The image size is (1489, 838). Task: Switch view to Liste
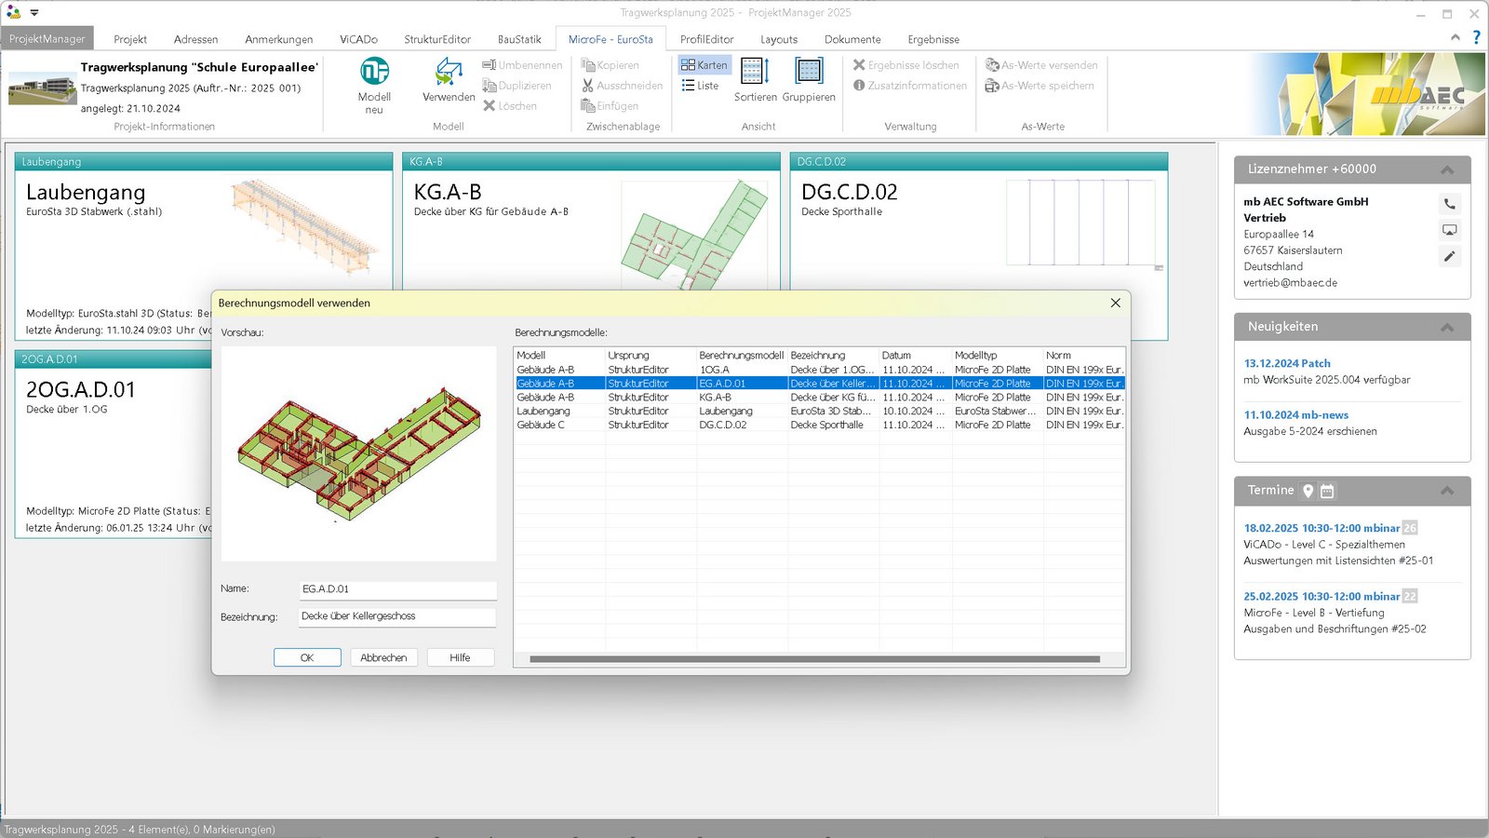click(700, 86)
